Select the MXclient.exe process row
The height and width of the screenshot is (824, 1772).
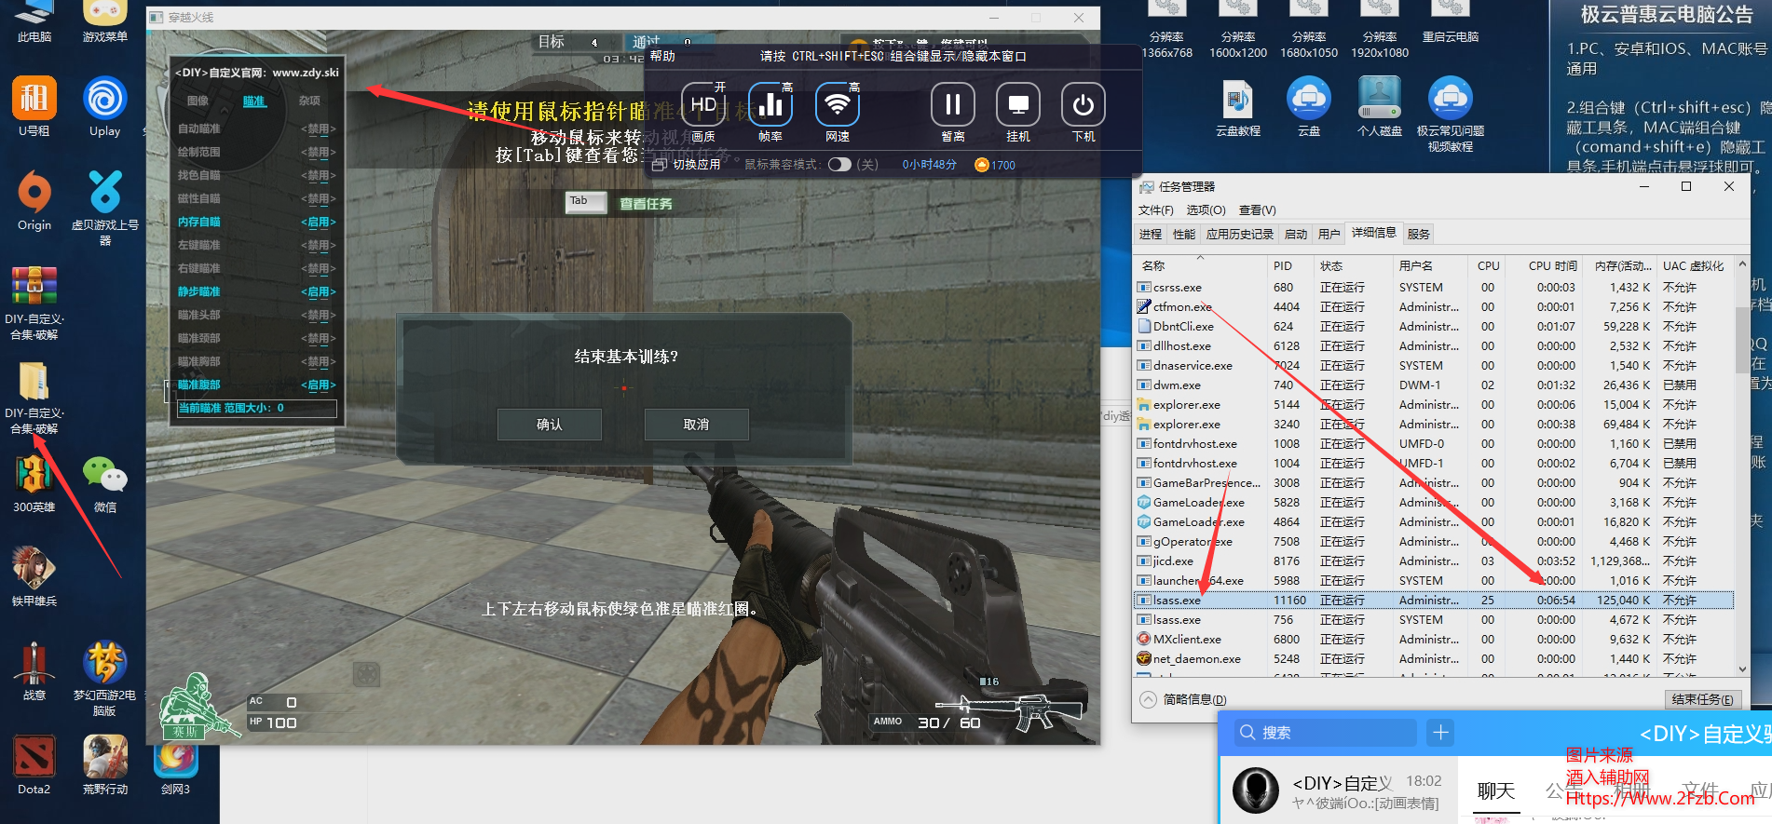[x=1433, y=640]
